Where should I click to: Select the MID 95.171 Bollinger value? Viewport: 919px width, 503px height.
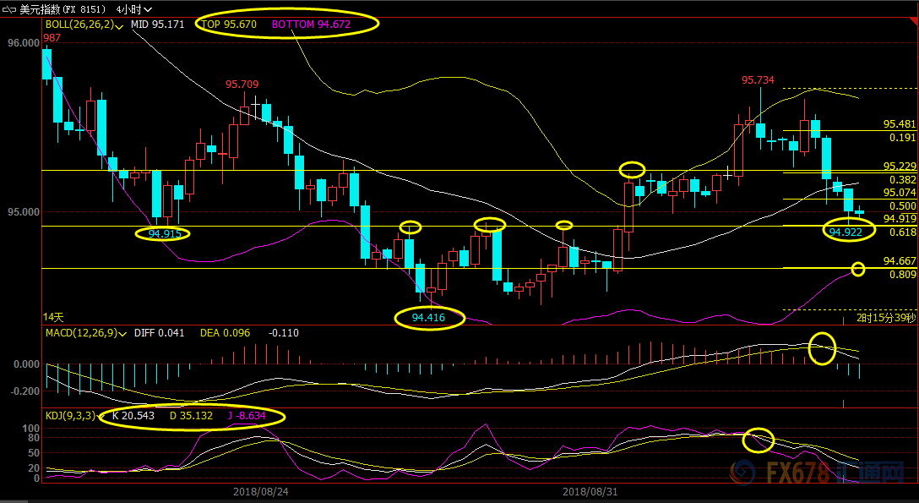click(158, 25)
